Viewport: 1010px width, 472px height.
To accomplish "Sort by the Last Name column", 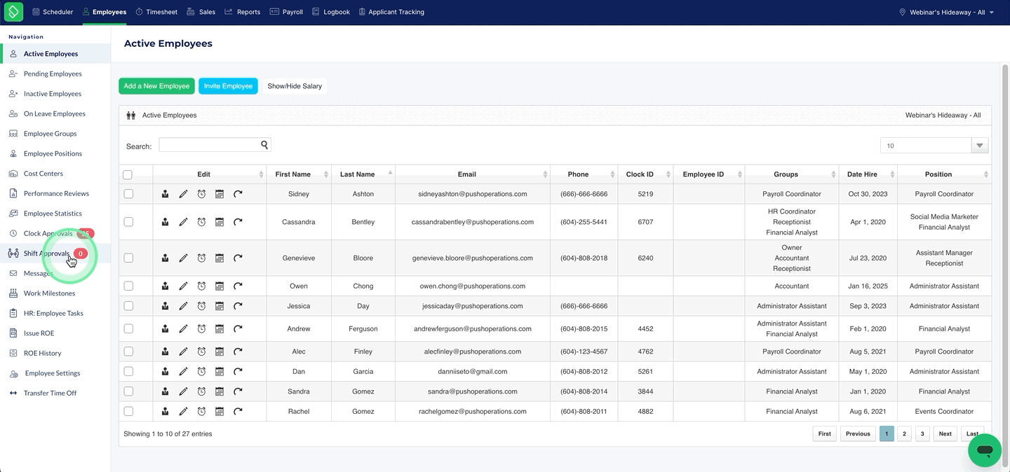I will [363, 174].
